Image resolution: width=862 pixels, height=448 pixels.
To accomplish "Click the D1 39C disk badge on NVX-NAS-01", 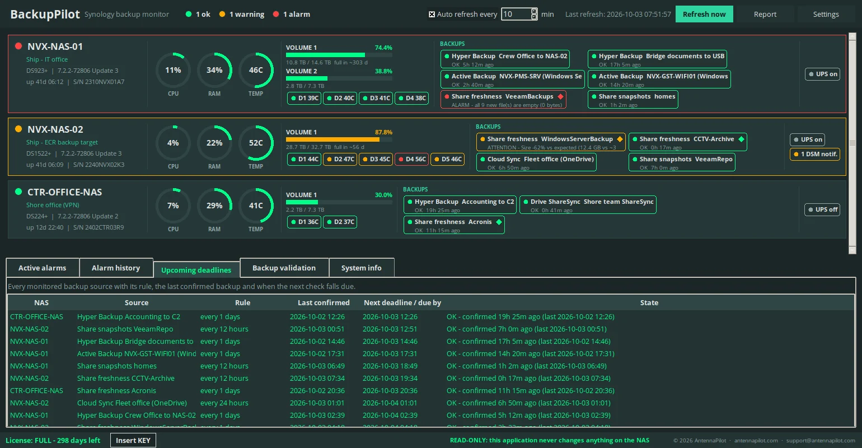I will 304,98.
